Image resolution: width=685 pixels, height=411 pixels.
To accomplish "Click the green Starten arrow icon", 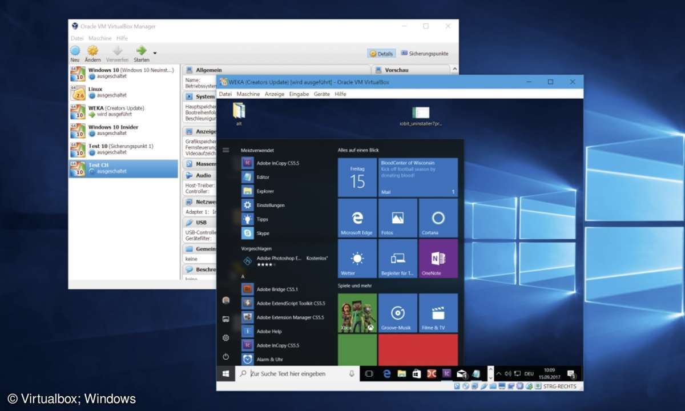I will [x=141, y=50].
